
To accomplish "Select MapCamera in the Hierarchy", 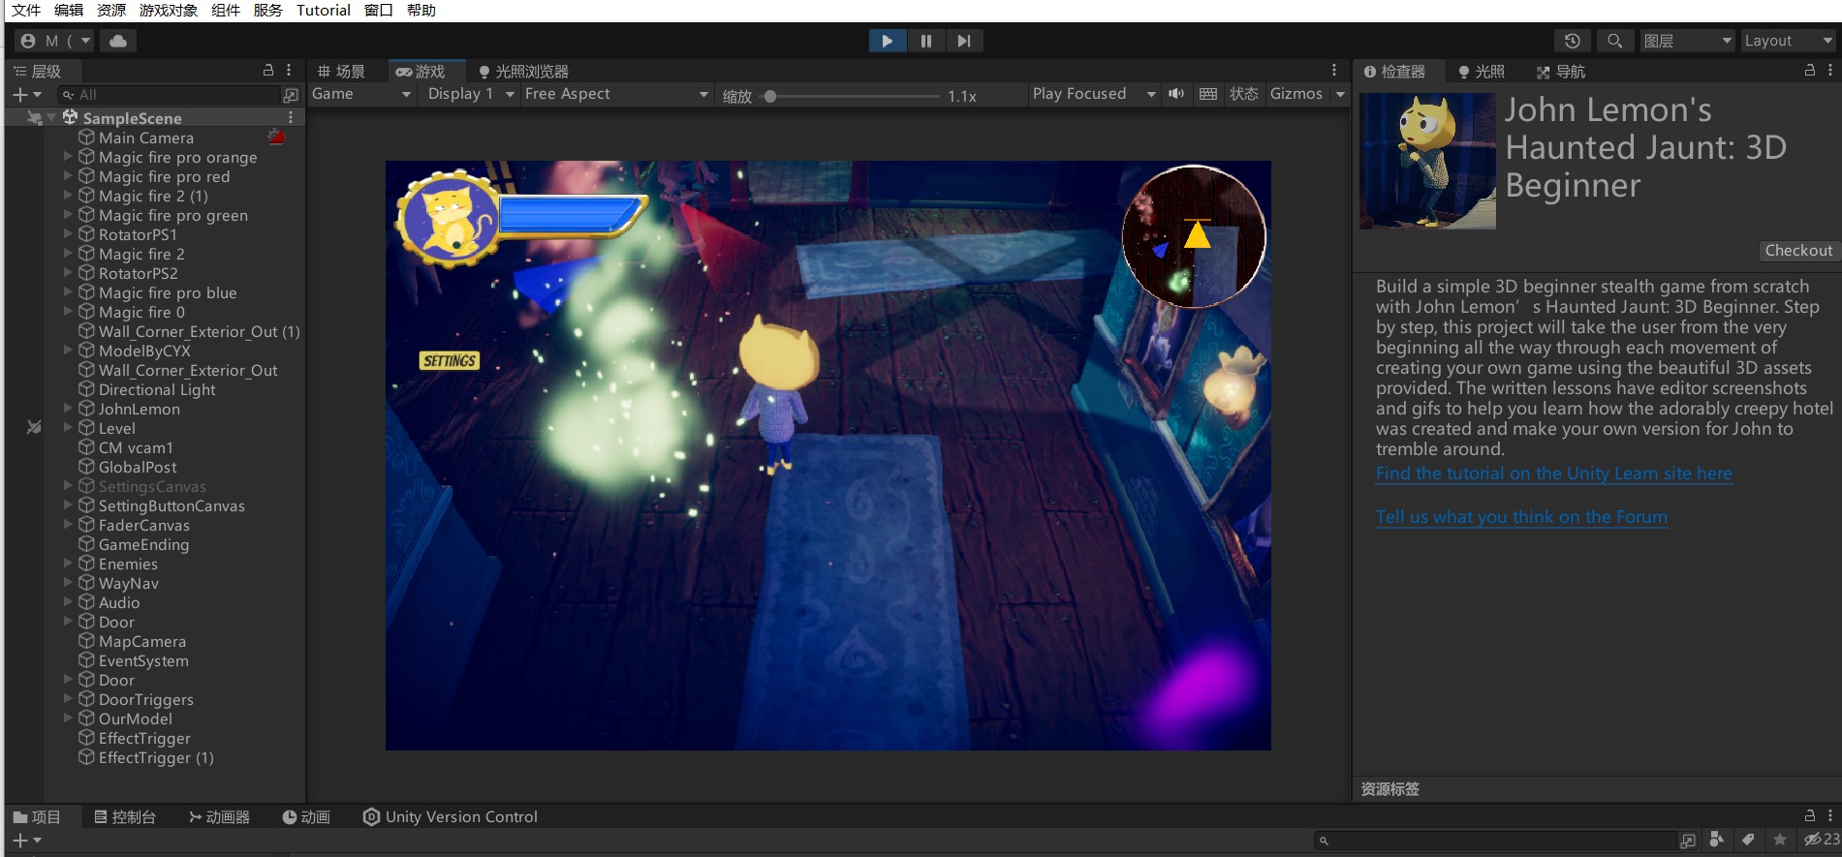I will 141,641.
